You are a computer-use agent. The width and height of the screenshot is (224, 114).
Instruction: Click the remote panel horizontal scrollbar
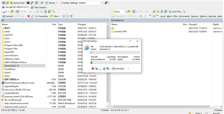click(161, 107)
